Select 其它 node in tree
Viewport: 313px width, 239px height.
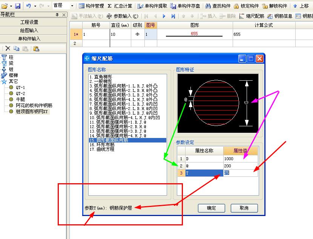(13, 81)
